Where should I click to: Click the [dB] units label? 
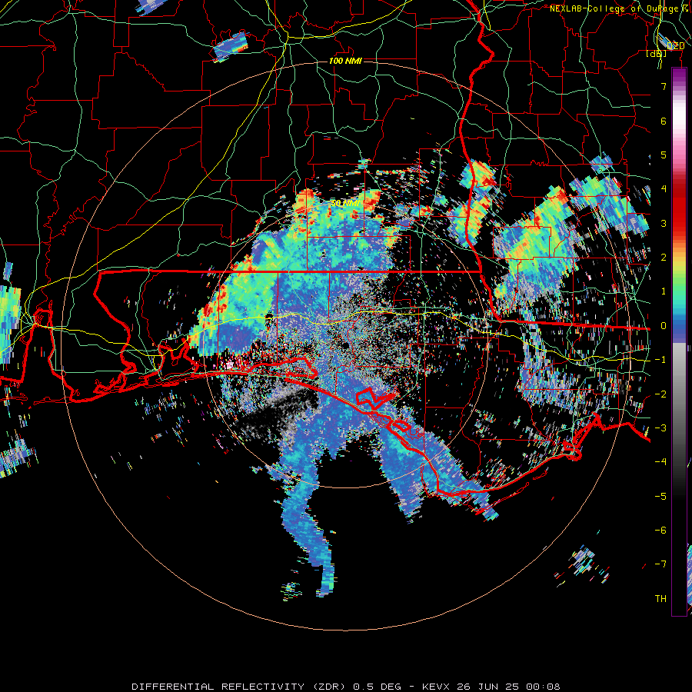(657, 54)
